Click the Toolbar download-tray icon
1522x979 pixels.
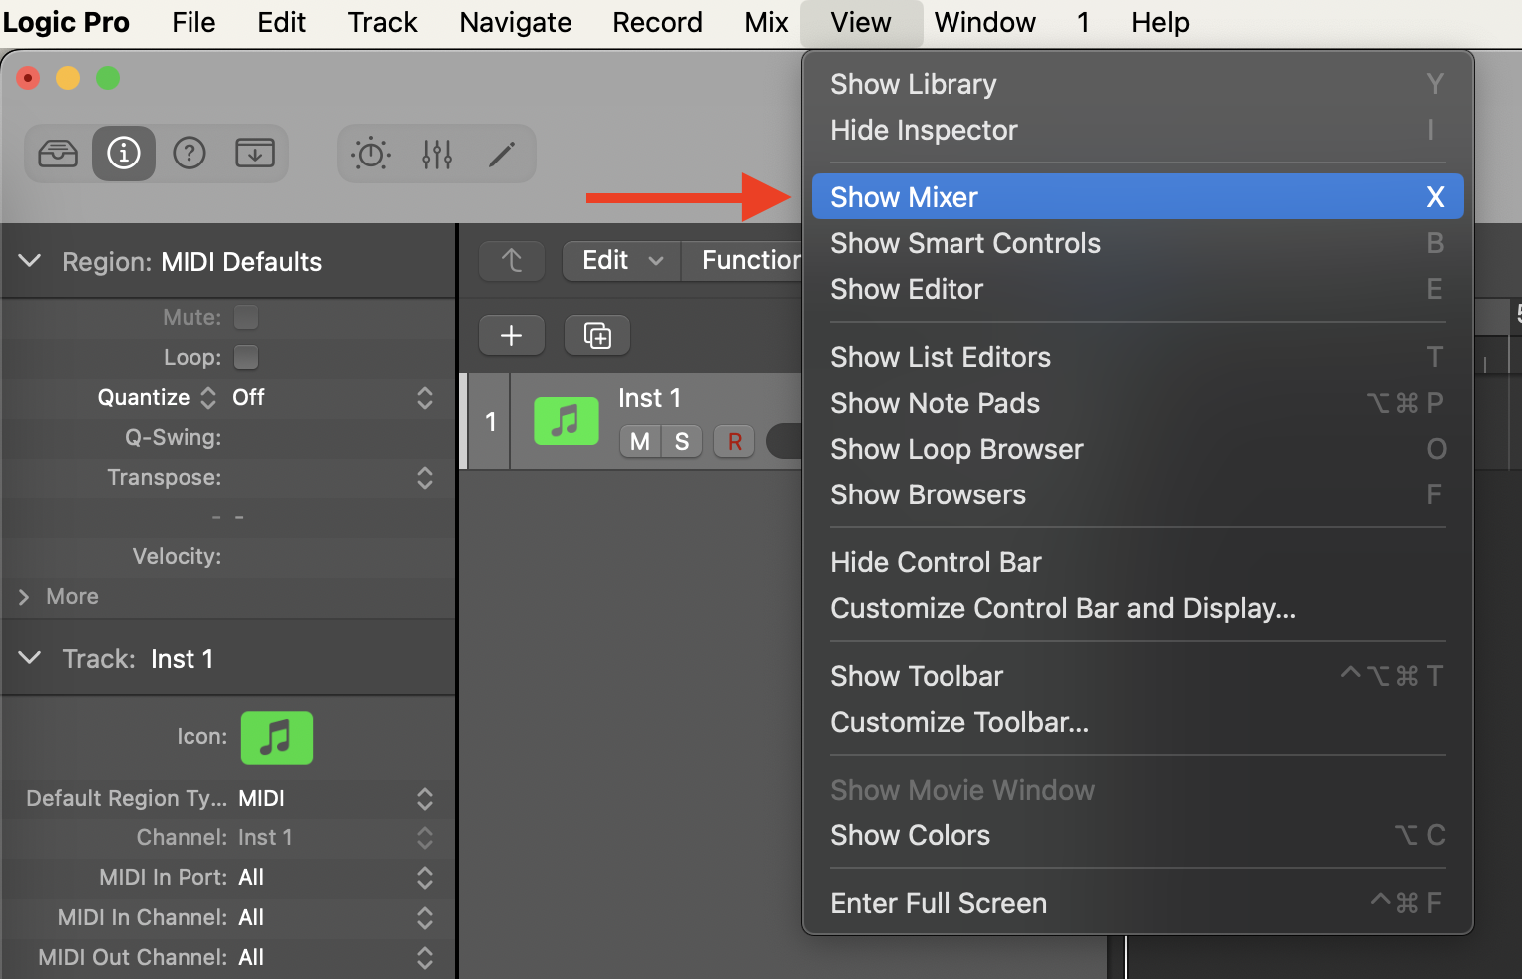point(255,154)
